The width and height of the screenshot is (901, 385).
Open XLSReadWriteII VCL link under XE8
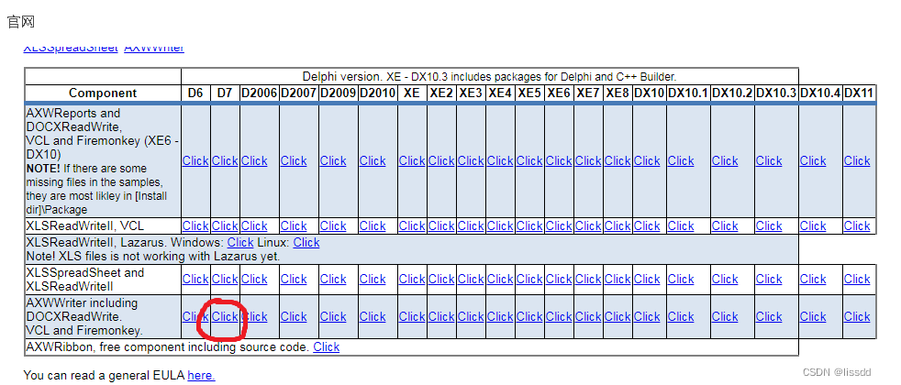coord(617,226)
